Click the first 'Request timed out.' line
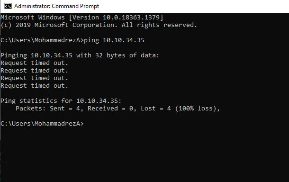Screen dimensions: 289x182 tap(34, 63)
